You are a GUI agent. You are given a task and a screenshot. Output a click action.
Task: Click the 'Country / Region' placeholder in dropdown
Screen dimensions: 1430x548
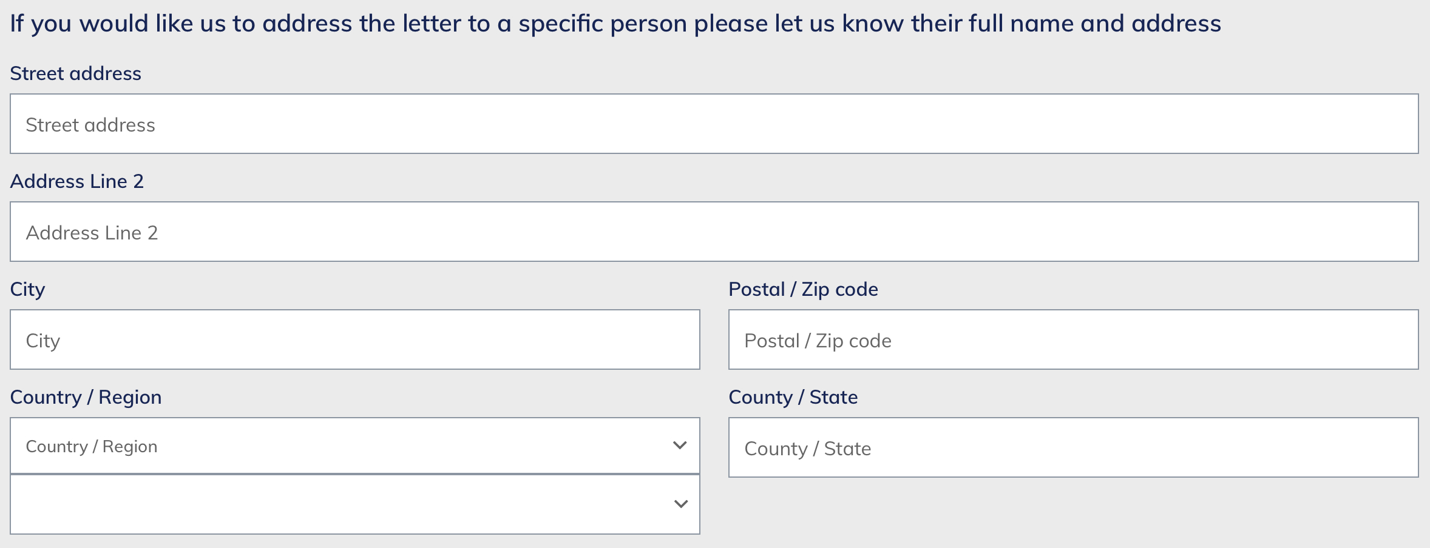click(92, 447)
